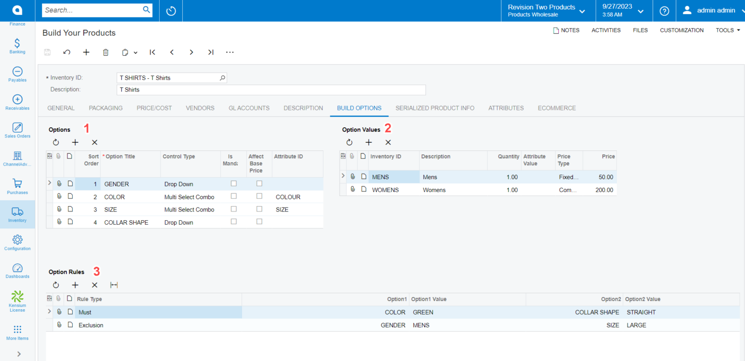
Task: Open the Dashboards sidebar icon
Action: point(17,270)
